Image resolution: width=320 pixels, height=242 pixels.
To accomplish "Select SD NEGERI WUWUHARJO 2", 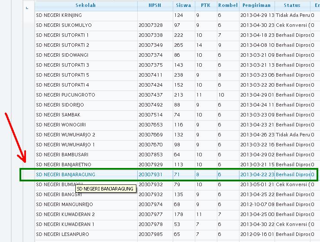I will (66, 135).
